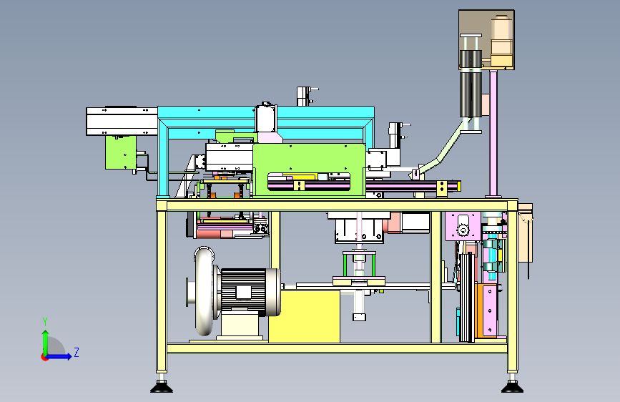Select the small green bracket under white rail

click(121, 152)
